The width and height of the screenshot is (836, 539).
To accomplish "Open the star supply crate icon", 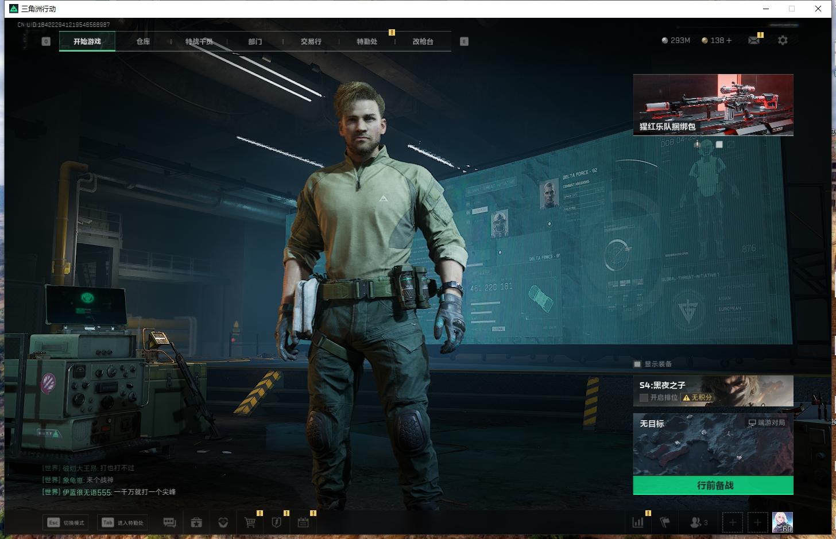I will coord(196,522).
